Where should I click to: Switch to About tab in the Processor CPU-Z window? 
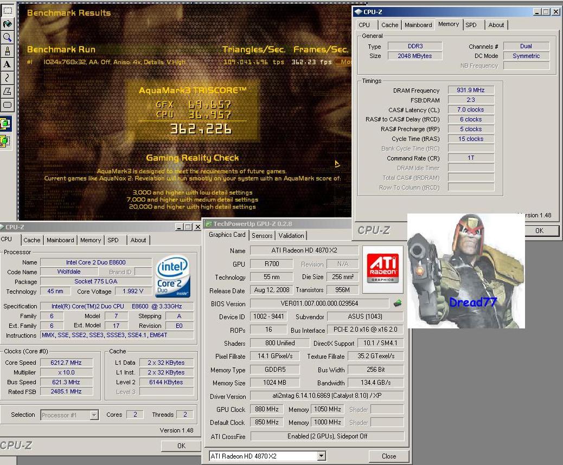click(x=138, y=240)
